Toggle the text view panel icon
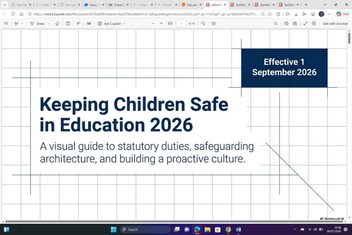This screenshot has width=352, height=235. tap(68, 24)
